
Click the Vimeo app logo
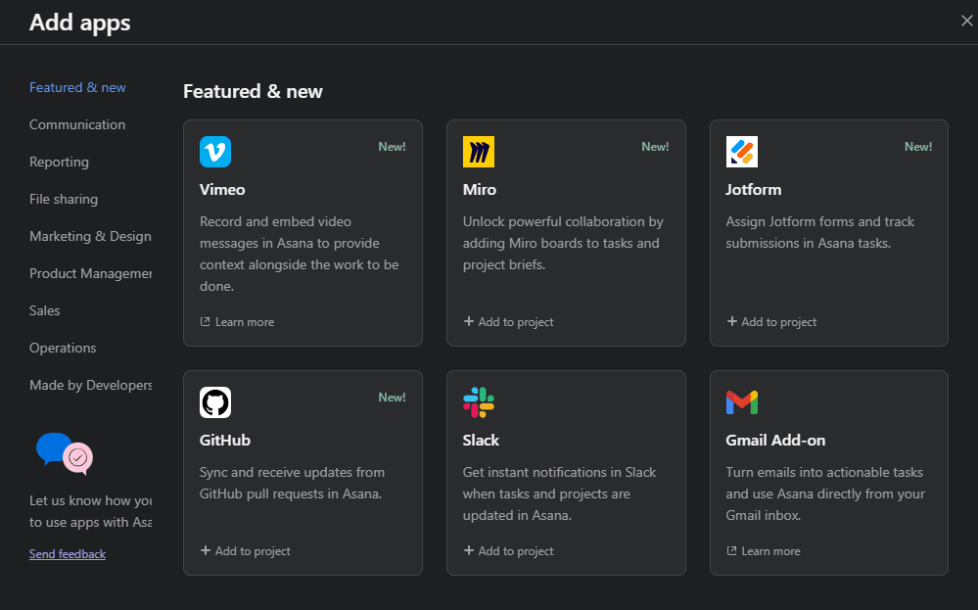click(215, 152)
